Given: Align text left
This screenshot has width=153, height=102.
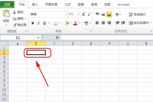Looking at the screenshot, I should (97, 23).
